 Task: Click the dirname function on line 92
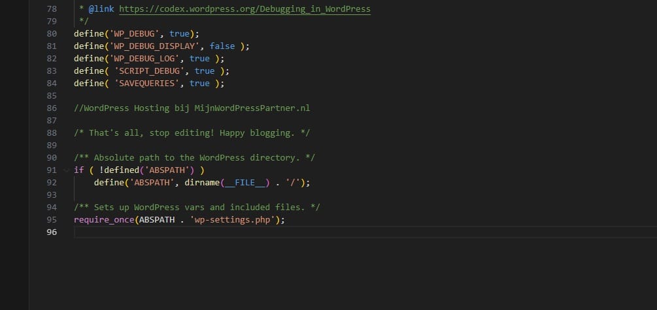[202, 183]
